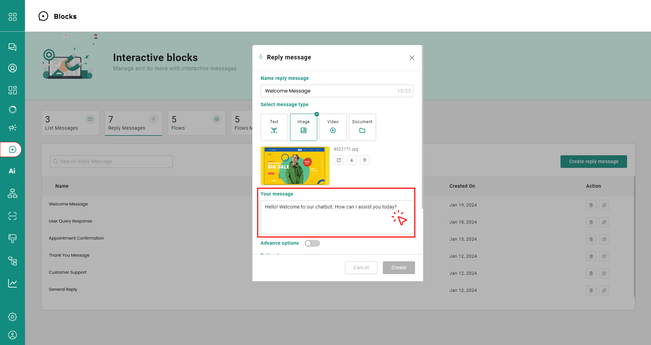Open the analytics chart sidebar icon

click(x=12, y=283)
